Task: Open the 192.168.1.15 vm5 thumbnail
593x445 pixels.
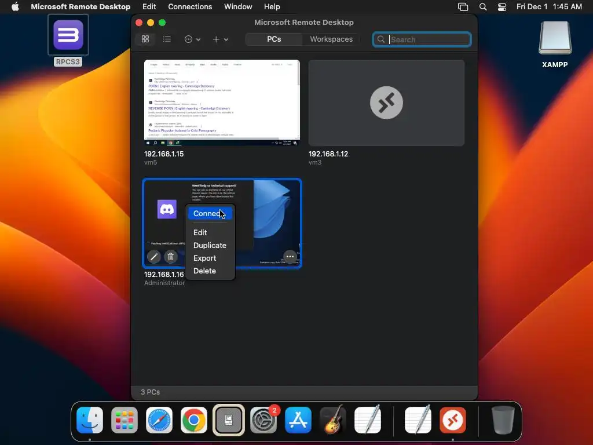Action: (222, 103)
